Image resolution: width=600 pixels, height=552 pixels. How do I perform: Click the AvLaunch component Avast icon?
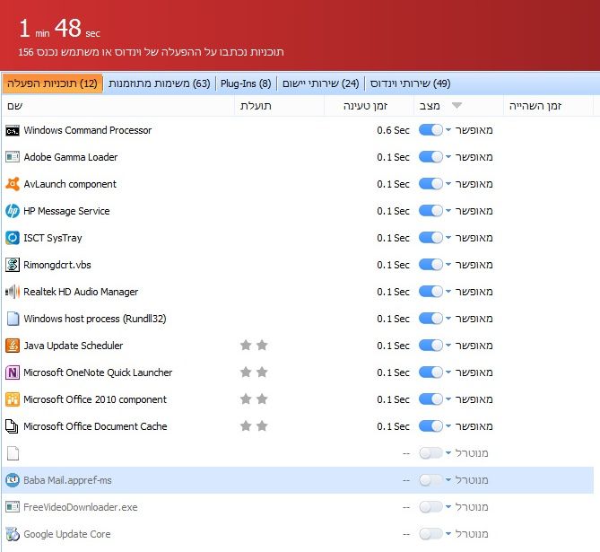(x=13, y=184)
